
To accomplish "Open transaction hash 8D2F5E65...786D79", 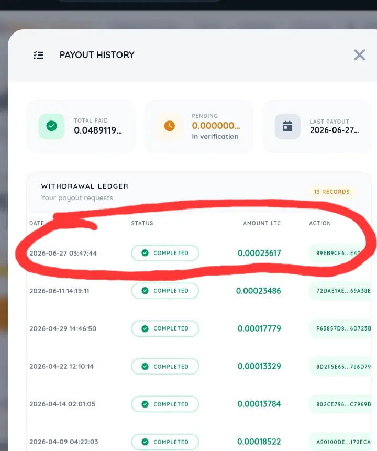I will coord(343,367).
